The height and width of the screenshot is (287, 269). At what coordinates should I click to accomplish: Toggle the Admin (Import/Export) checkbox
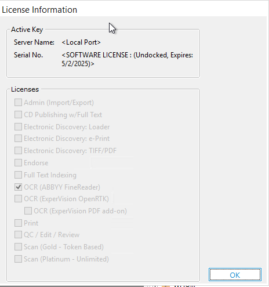[x=18, y=103]
